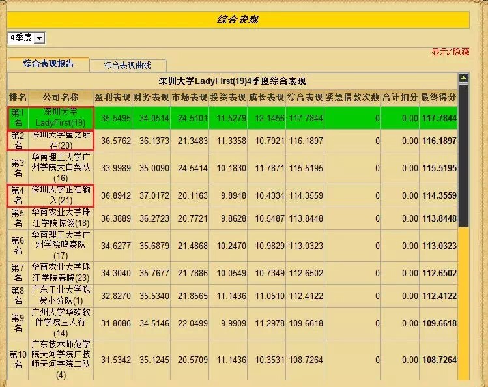Click the 第5名 rank cell
Screen dimensions: 488x387
click(18, 218)
